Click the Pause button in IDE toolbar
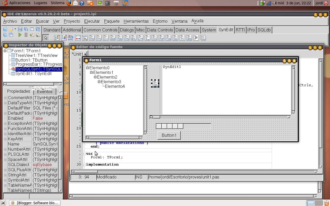Screen dimensions: 330x206 pyautogui.click(x=26, y=35)
